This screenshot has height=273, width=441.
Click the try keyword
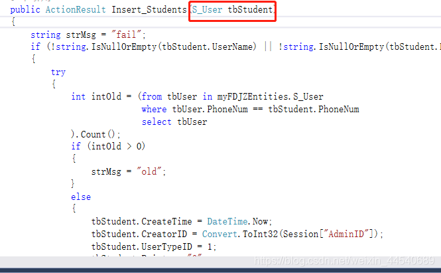[58, 72]
